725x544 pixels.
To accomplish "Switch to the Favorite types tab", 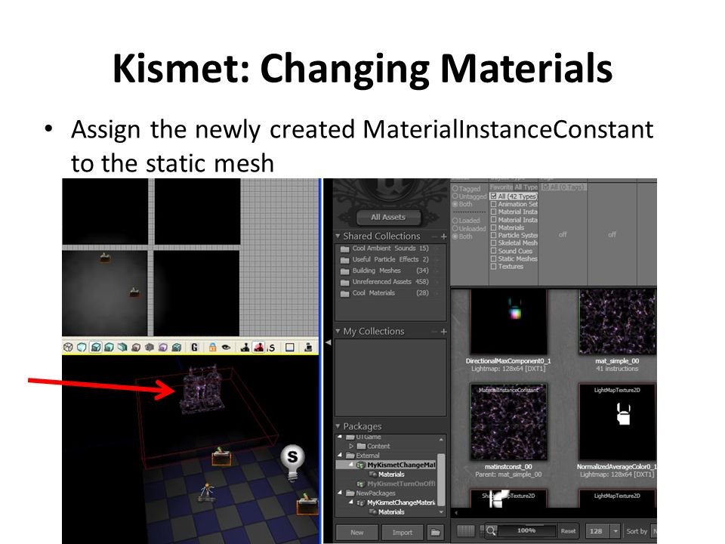I will click(500, 187).
